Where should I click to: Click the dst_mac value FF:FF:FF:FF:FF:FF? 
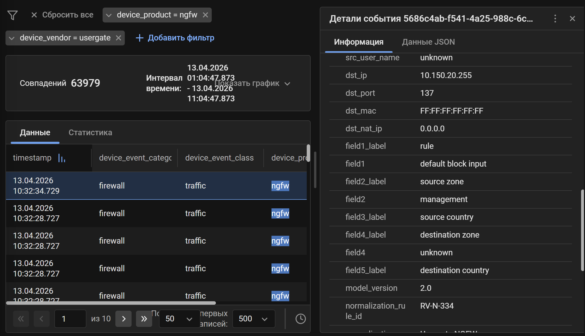coord(452,111)
